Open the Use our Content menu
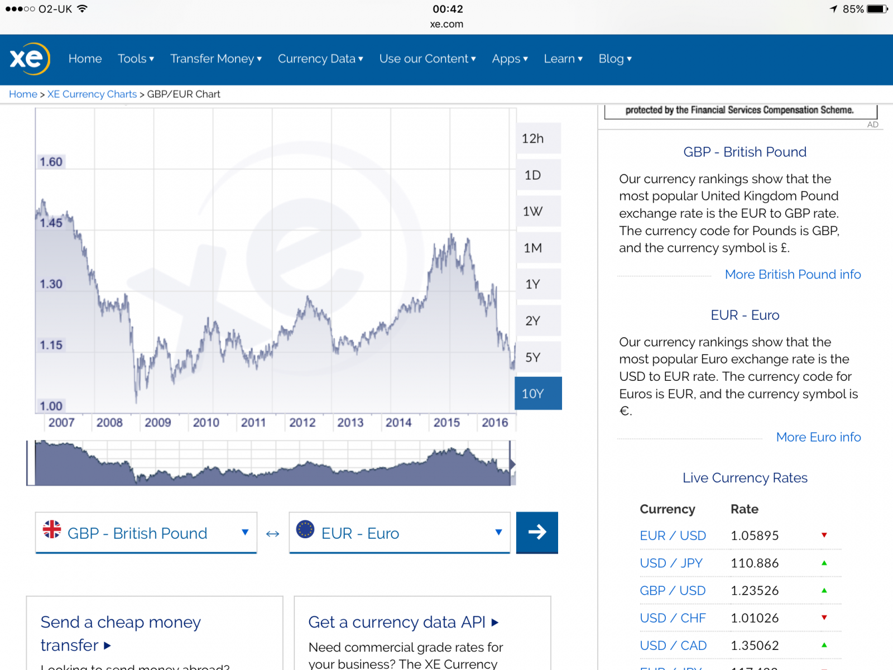 [x=428, y=59]
